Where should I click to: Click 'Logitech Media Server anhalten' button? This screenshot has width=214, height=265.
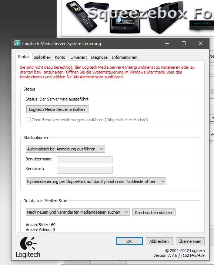pos(57,109)
